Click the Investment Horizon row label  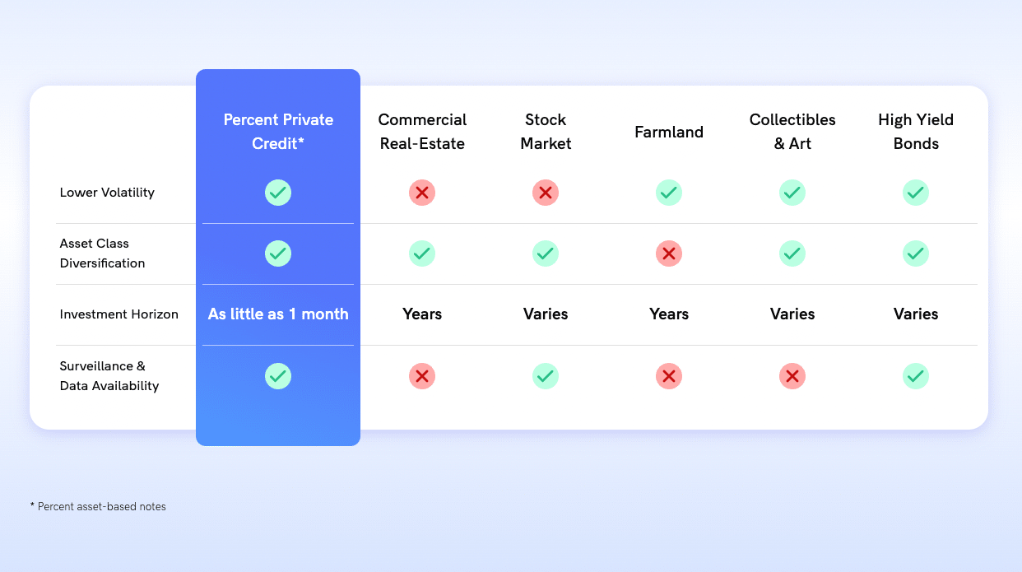(118, 314)
